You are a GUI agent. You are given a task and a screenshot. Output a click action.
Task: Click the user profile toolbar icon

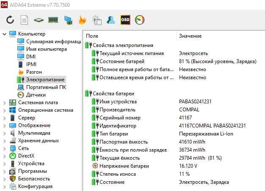tap(111, 20)
